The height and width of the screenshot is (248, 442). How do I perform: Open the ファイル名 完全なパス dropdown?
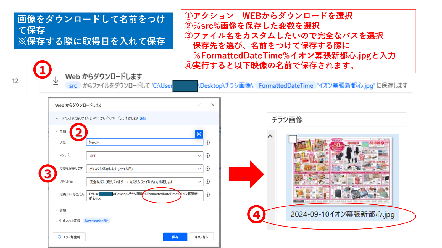145,182
